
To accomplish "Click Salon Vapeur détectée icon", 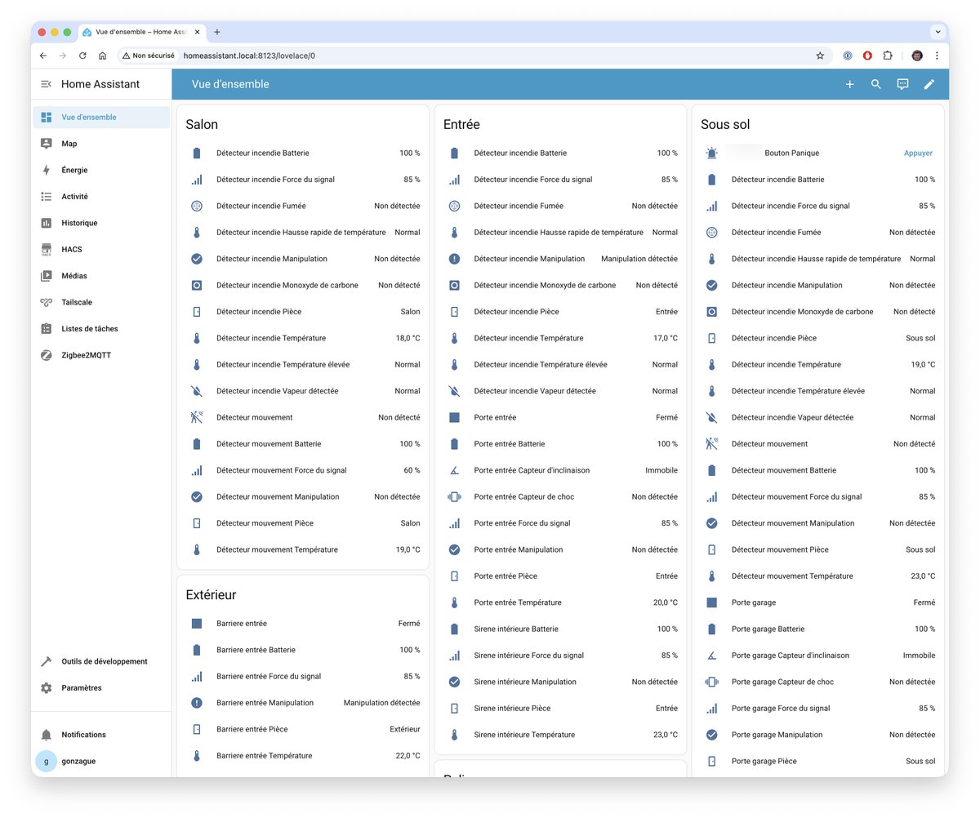I will (197, 391).
